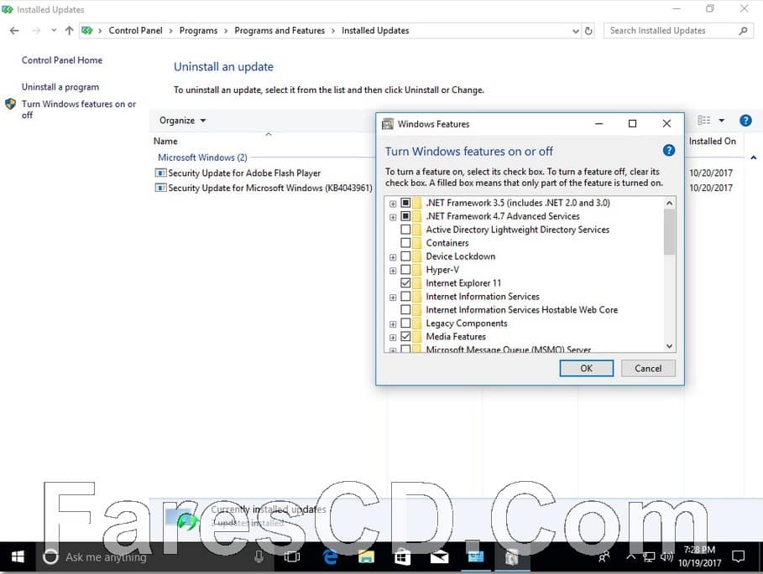Screen dimensions: 763x574
Task: Uncheck Media Features checkbox
Action: click(405, 337)
